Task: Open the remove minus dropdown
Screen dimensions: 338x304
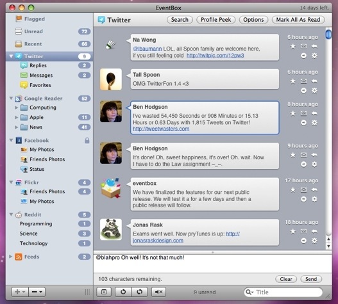Action: click(x=37, y=292)
